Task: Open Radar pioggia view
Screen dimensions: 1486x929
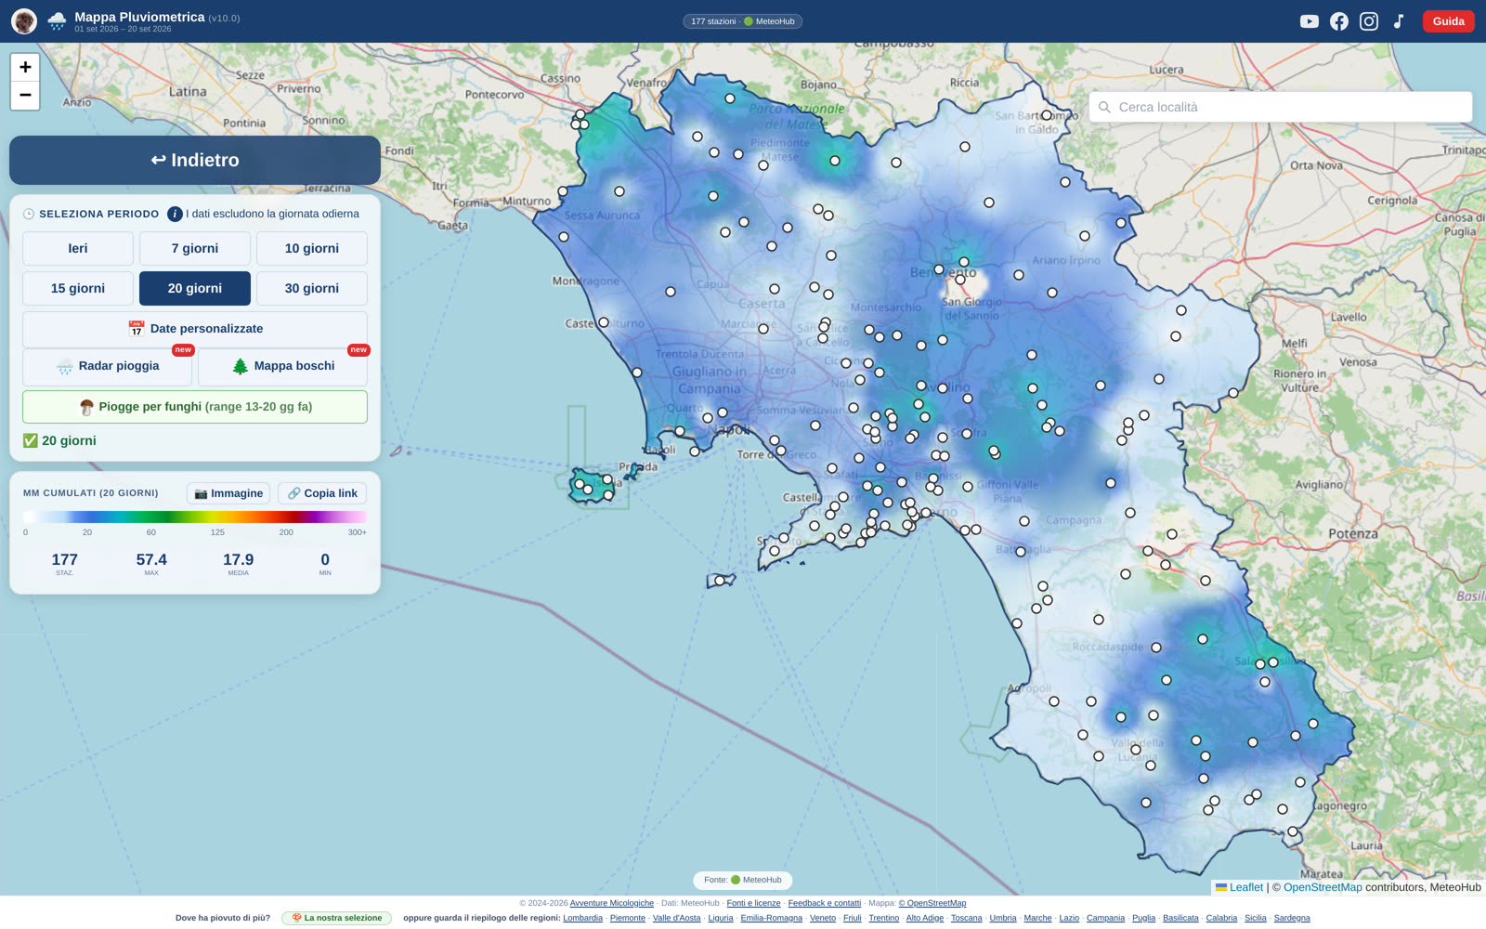Action: [x=107, y=366]
